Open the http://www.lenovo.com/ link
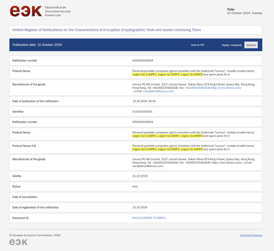This screenshot has width=274, height=251. tap(227, 88)
